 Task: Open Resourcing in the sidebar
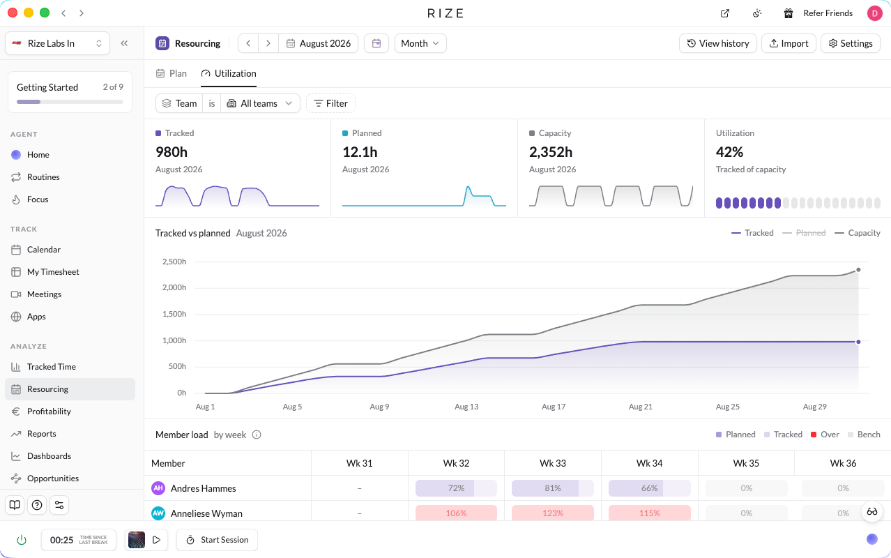pos(70,389)
